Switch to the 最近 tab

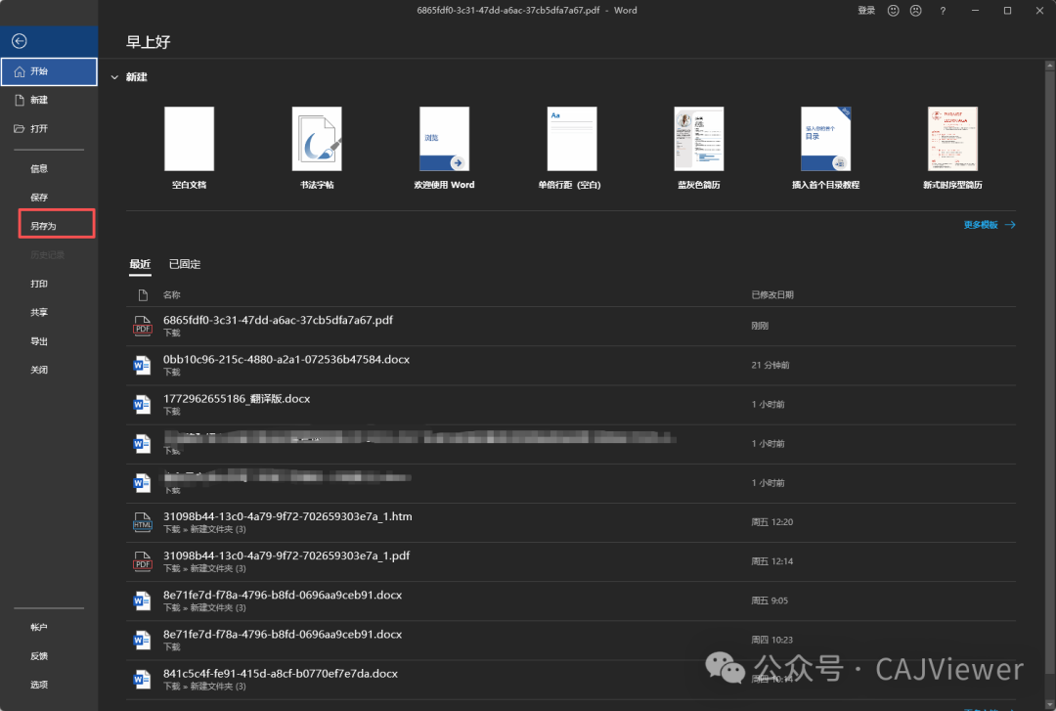[x=140, y=264]
